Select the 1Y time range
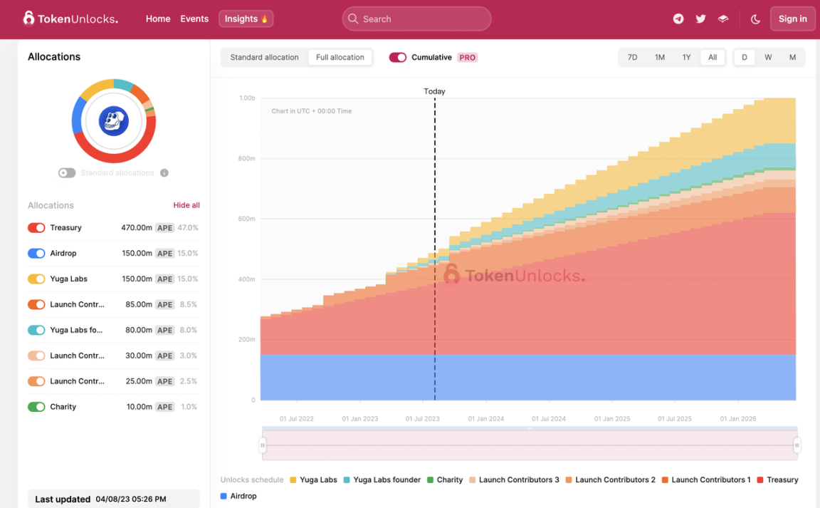820x508 pixels. (x=687, y=58)
